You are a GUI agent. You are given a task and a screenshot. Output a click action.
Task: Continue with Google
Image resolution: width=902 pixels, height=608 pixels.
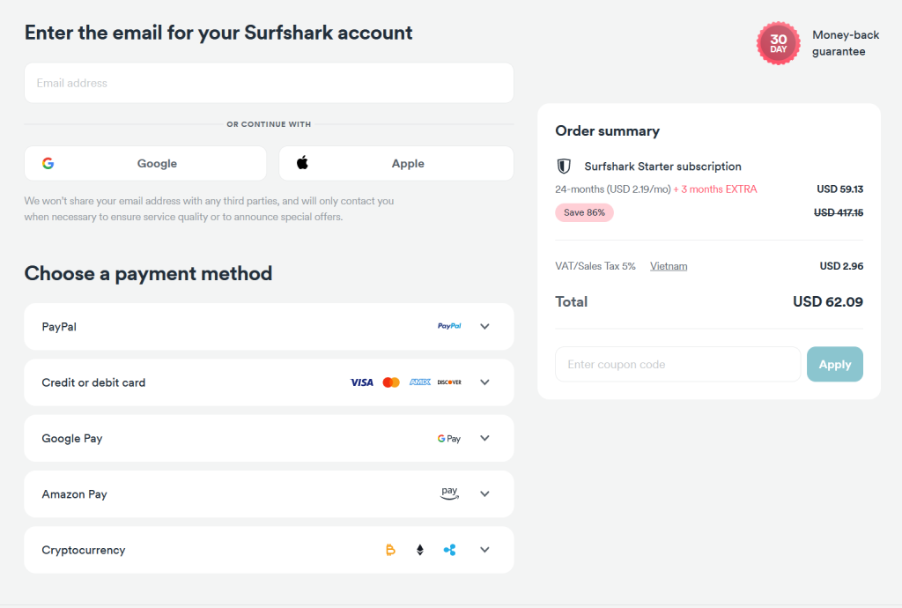click(144, 163)
